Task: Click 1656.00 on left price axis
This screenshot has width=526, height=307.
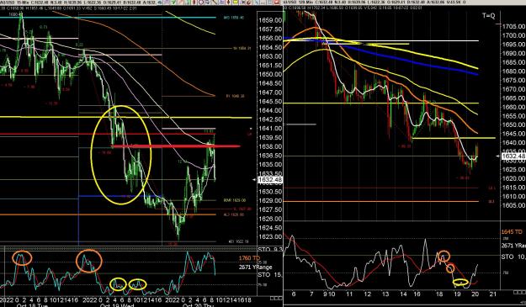Action: tap(270, 39)
